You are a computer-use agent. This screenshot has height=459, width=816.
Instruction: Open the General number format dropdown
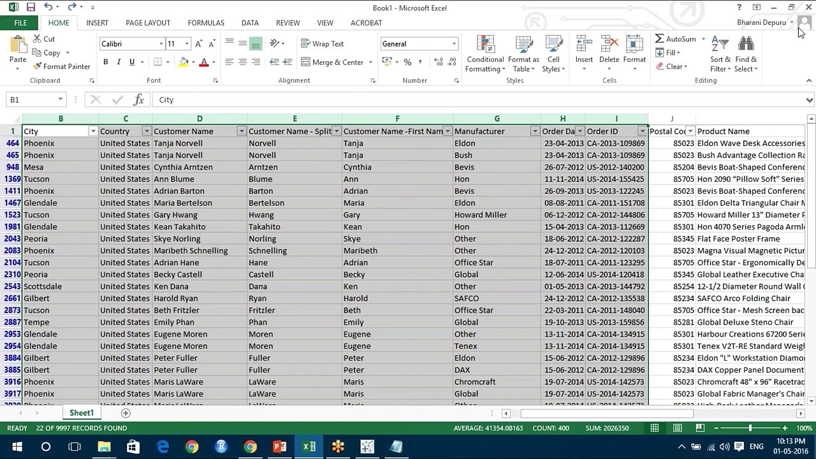(454, 44)
